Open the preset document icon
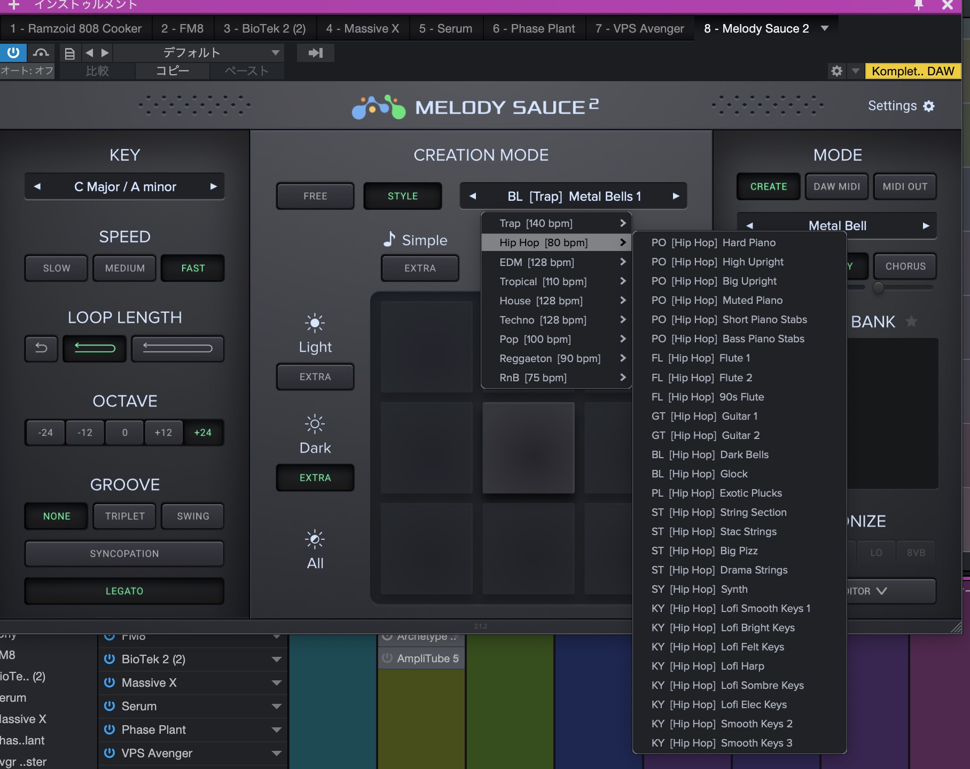 (69, 53)
